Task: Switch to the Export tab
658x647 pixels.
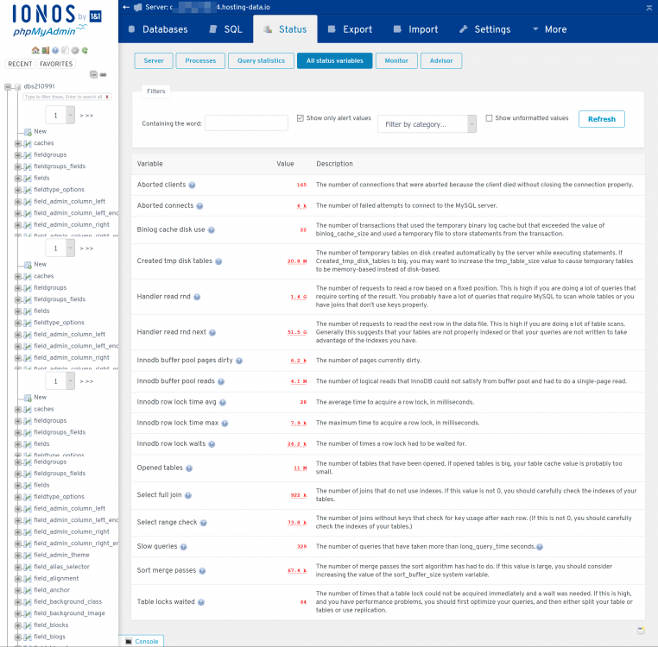Action: point(349,29)
